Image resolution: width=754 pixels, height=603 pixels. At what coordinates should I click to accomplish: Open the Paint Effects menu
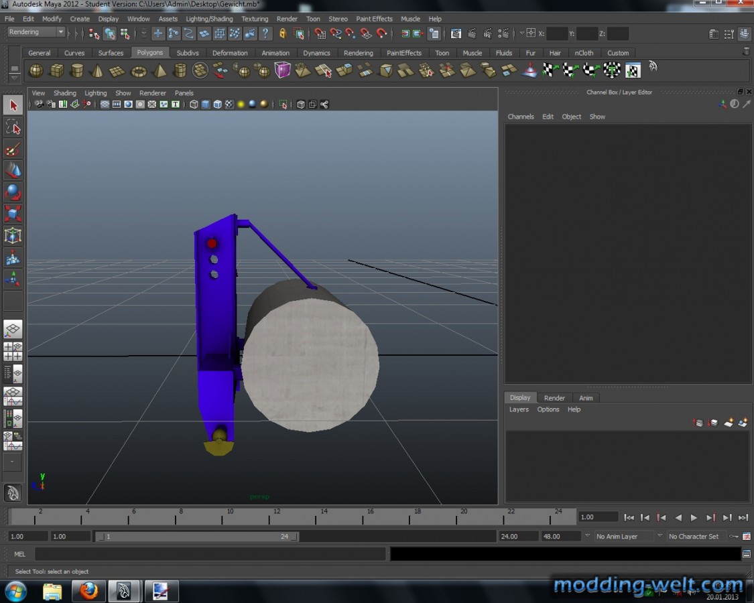(x=374, y=19)
